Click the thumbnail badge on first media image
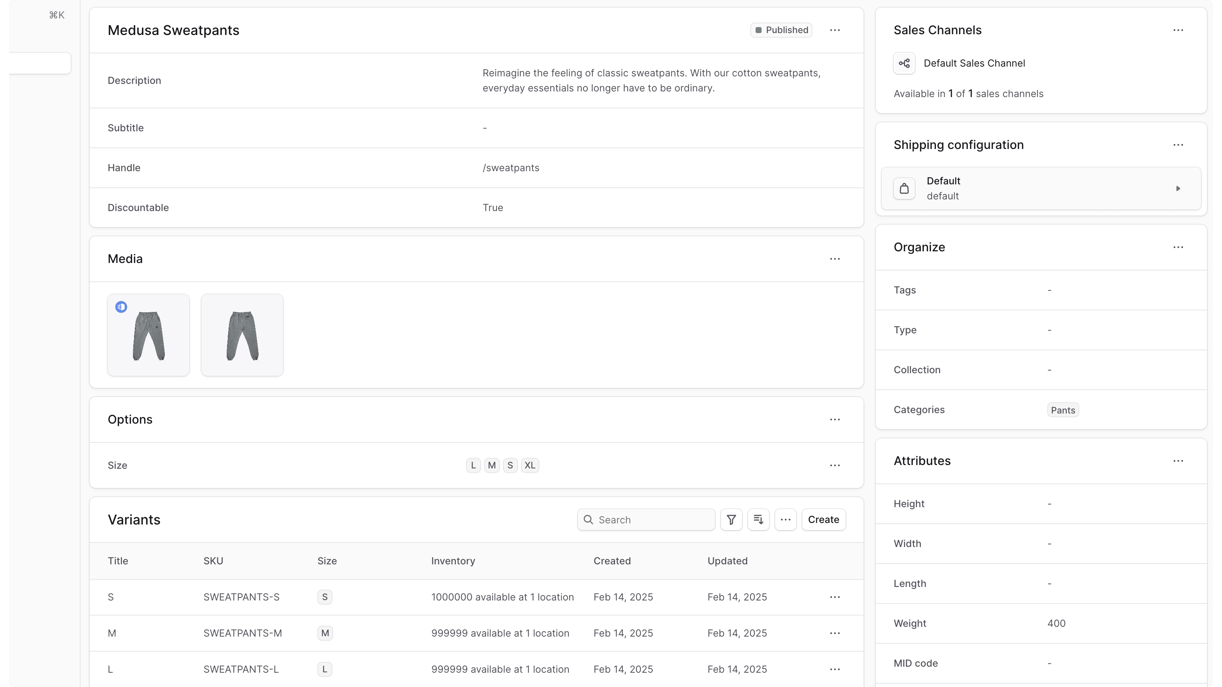Viewport: 1222px width, 687px height. [x=121, y=306]
